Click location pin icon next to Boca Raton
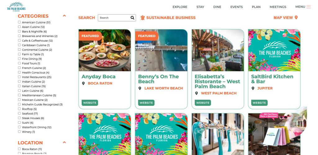Viewport: 318px width, 155px height. pos(83,83)
